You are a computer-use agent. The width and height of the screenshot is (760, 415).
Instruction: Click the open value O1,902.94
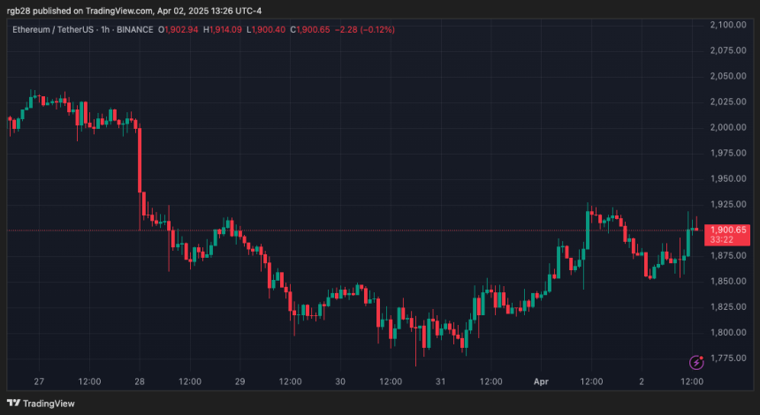click(179, 30)
